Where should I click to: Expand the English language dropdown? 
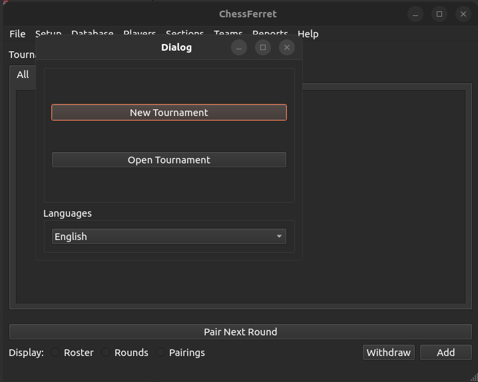pyautogui.click(x=169, y=237)
